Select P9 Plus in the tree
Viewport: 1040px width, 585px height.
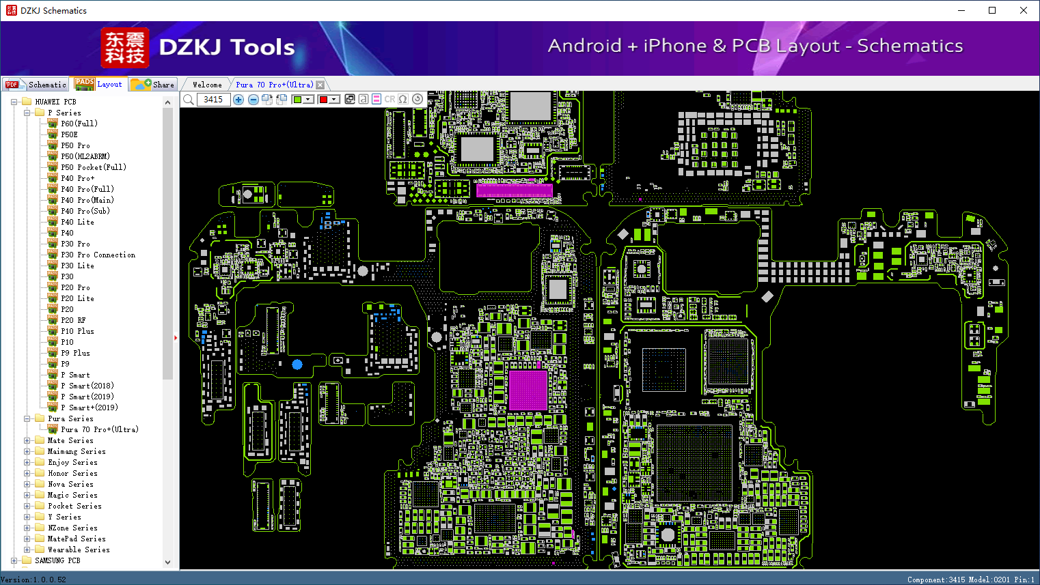(75, 353)
